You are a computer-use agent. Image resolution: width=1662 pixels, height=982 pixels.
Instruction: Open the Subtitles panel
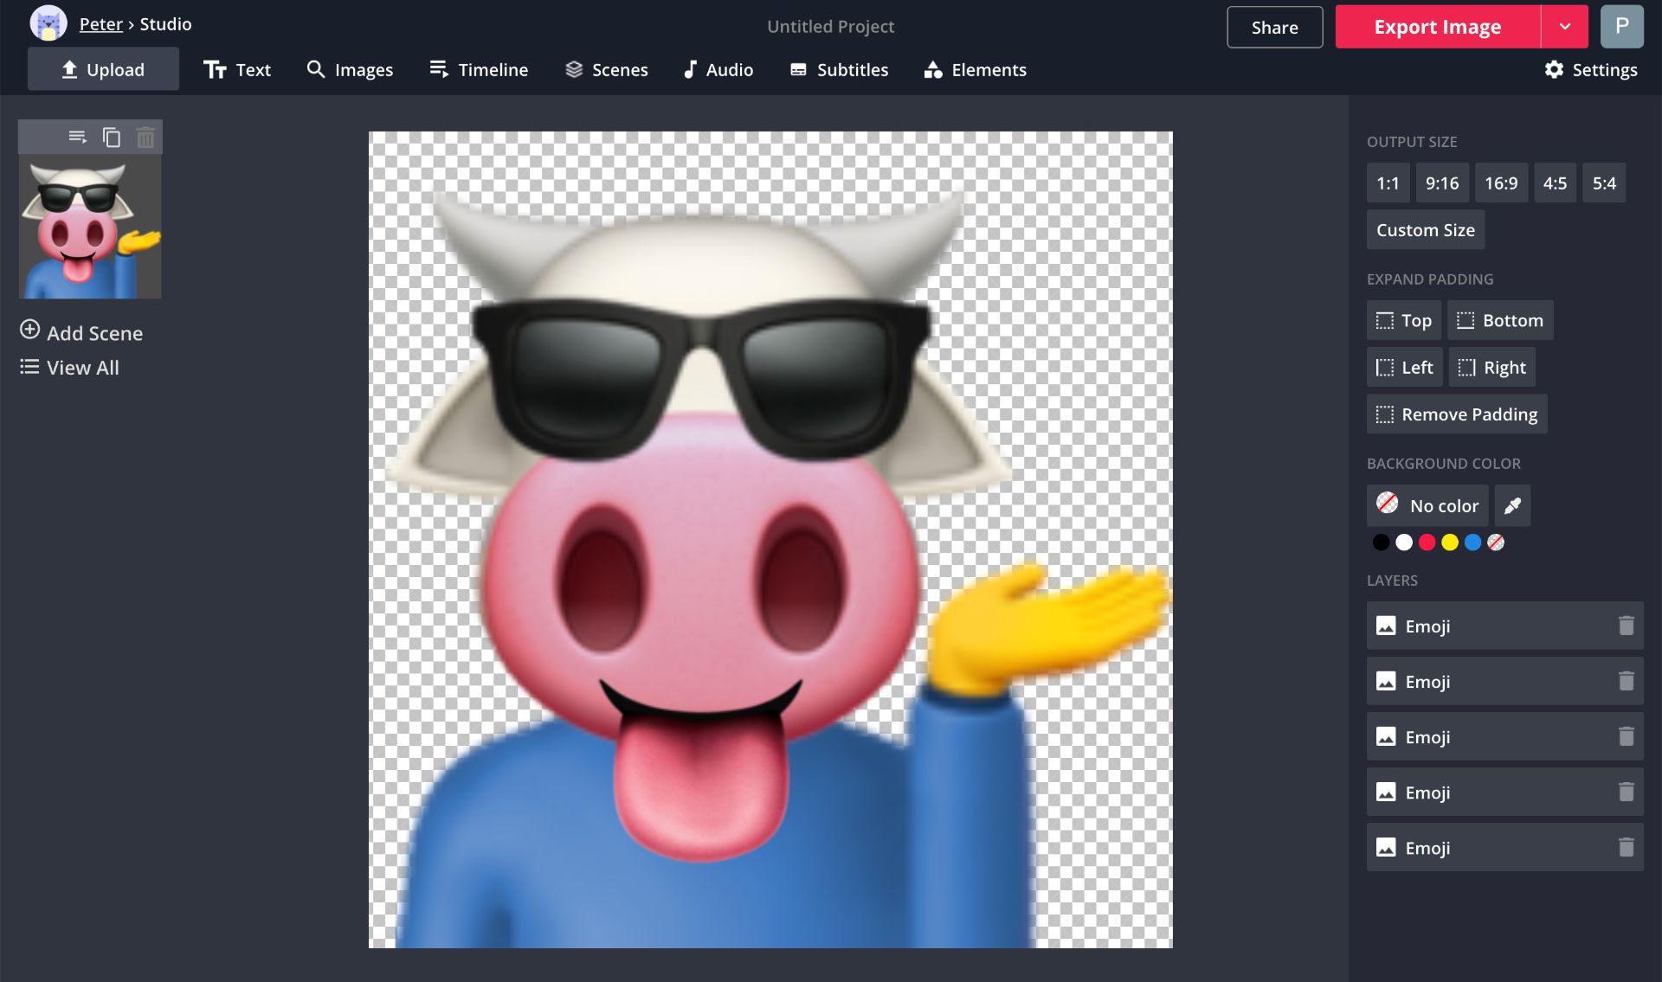coord(838,69)
